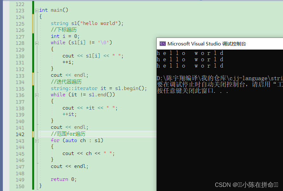Click line number 123 in the gutter

20,11
